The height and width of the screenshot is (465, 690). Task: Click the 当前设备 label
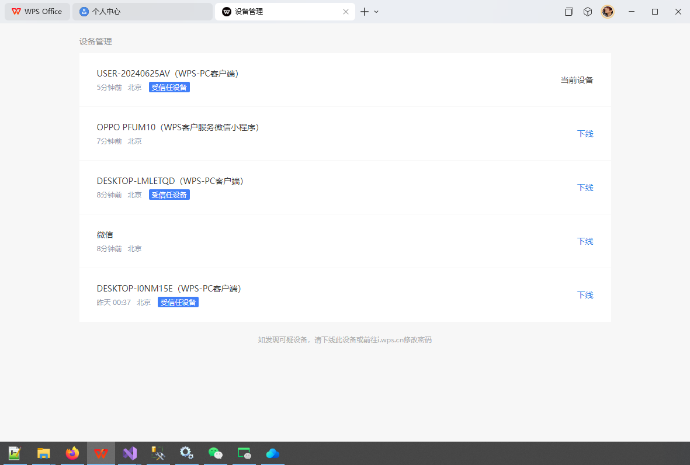pyautogui.click(x=577, y=80)
